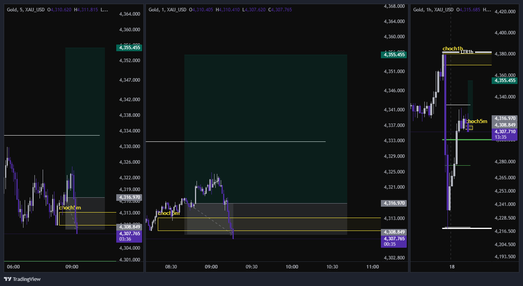Select the choch1h text annotation
This screenshot has height=286, width=523.
(x=453, y=49)
